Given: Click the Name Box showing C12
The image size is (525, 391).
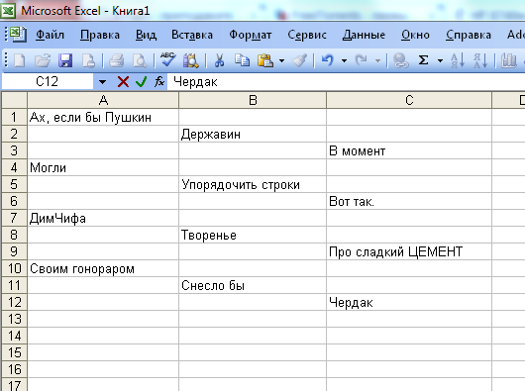Looking at the screenshot, I should coord(48,82).
